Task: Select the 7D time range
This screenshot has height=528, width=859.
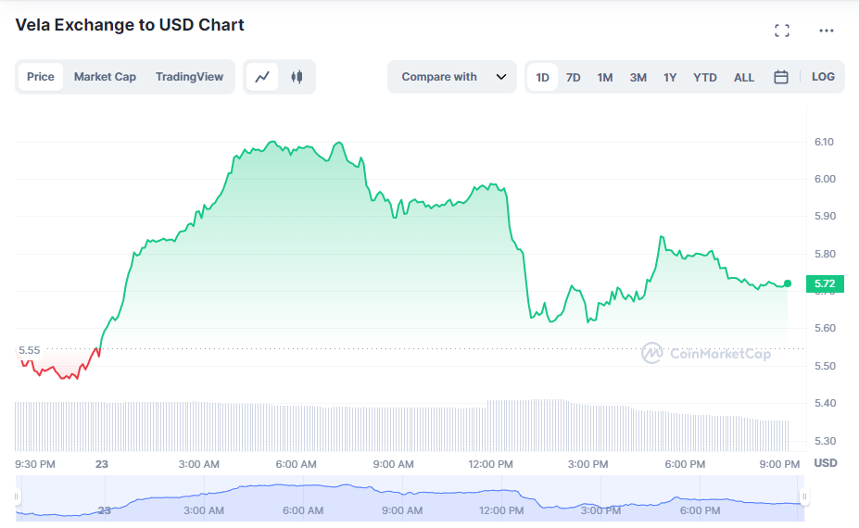Action: [x=574, y=77]
